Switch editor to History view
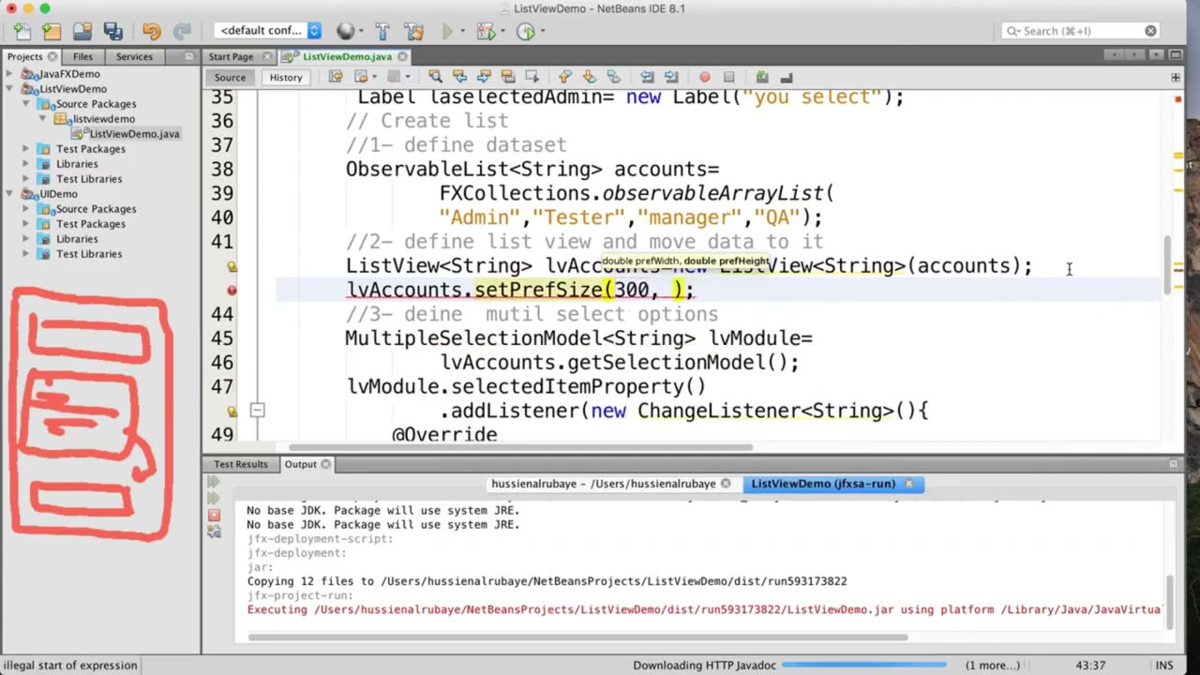 (286, 78)
